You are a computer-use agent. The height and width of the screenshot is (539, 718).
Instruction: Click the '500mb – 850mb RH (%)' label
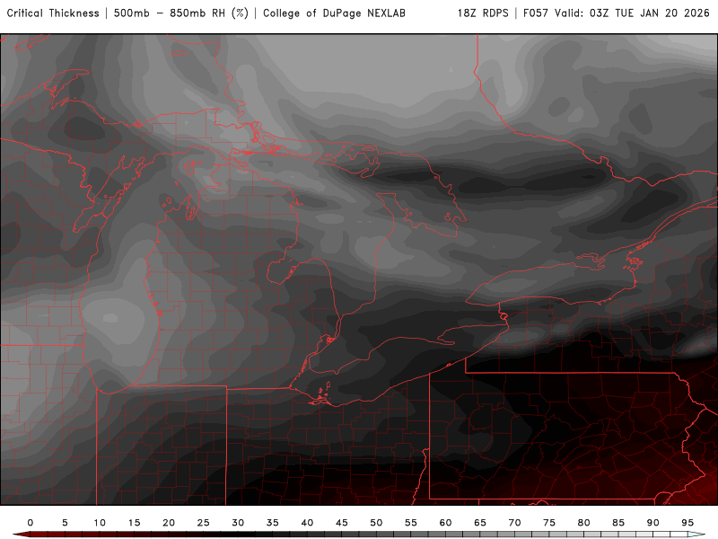pos(181,13)
